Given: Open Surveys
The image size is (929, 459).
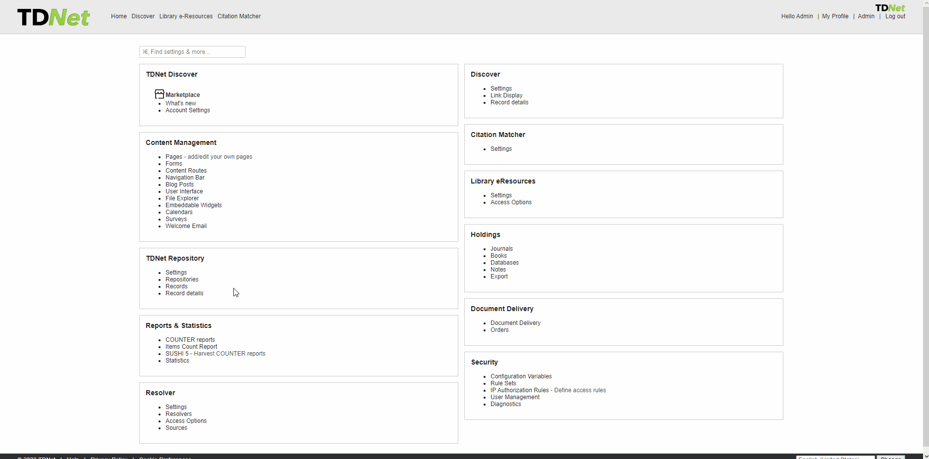Looking at the screenshot, I should point(176,219).
